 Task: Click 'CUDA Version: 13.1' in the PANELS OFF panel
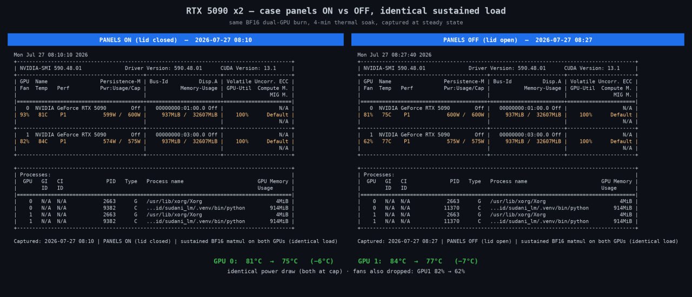592,68
